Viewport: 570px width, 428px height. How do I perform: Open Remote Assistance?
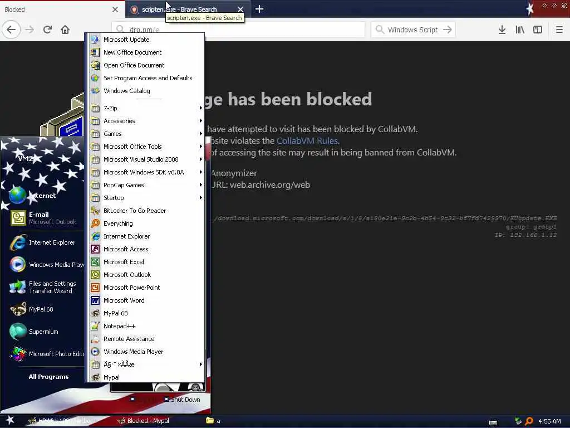[147, 339]
